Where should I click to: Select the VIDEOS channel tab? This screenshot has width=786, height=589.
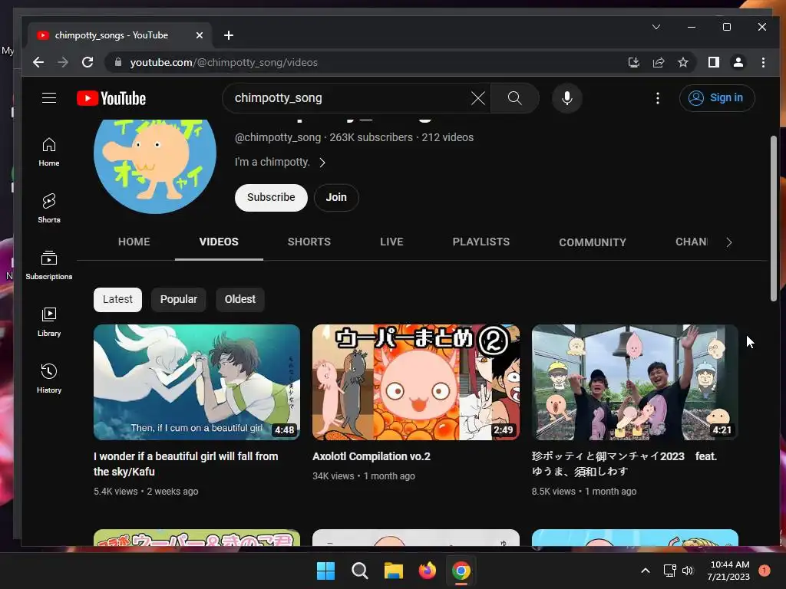point(219,242)
